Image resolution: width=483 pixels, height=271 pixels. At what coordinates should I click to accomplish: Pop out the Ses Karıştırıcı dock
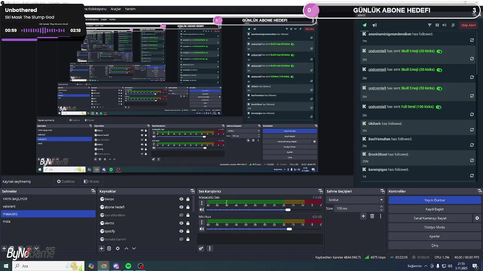pyautogui.click(x=320, y=191)
